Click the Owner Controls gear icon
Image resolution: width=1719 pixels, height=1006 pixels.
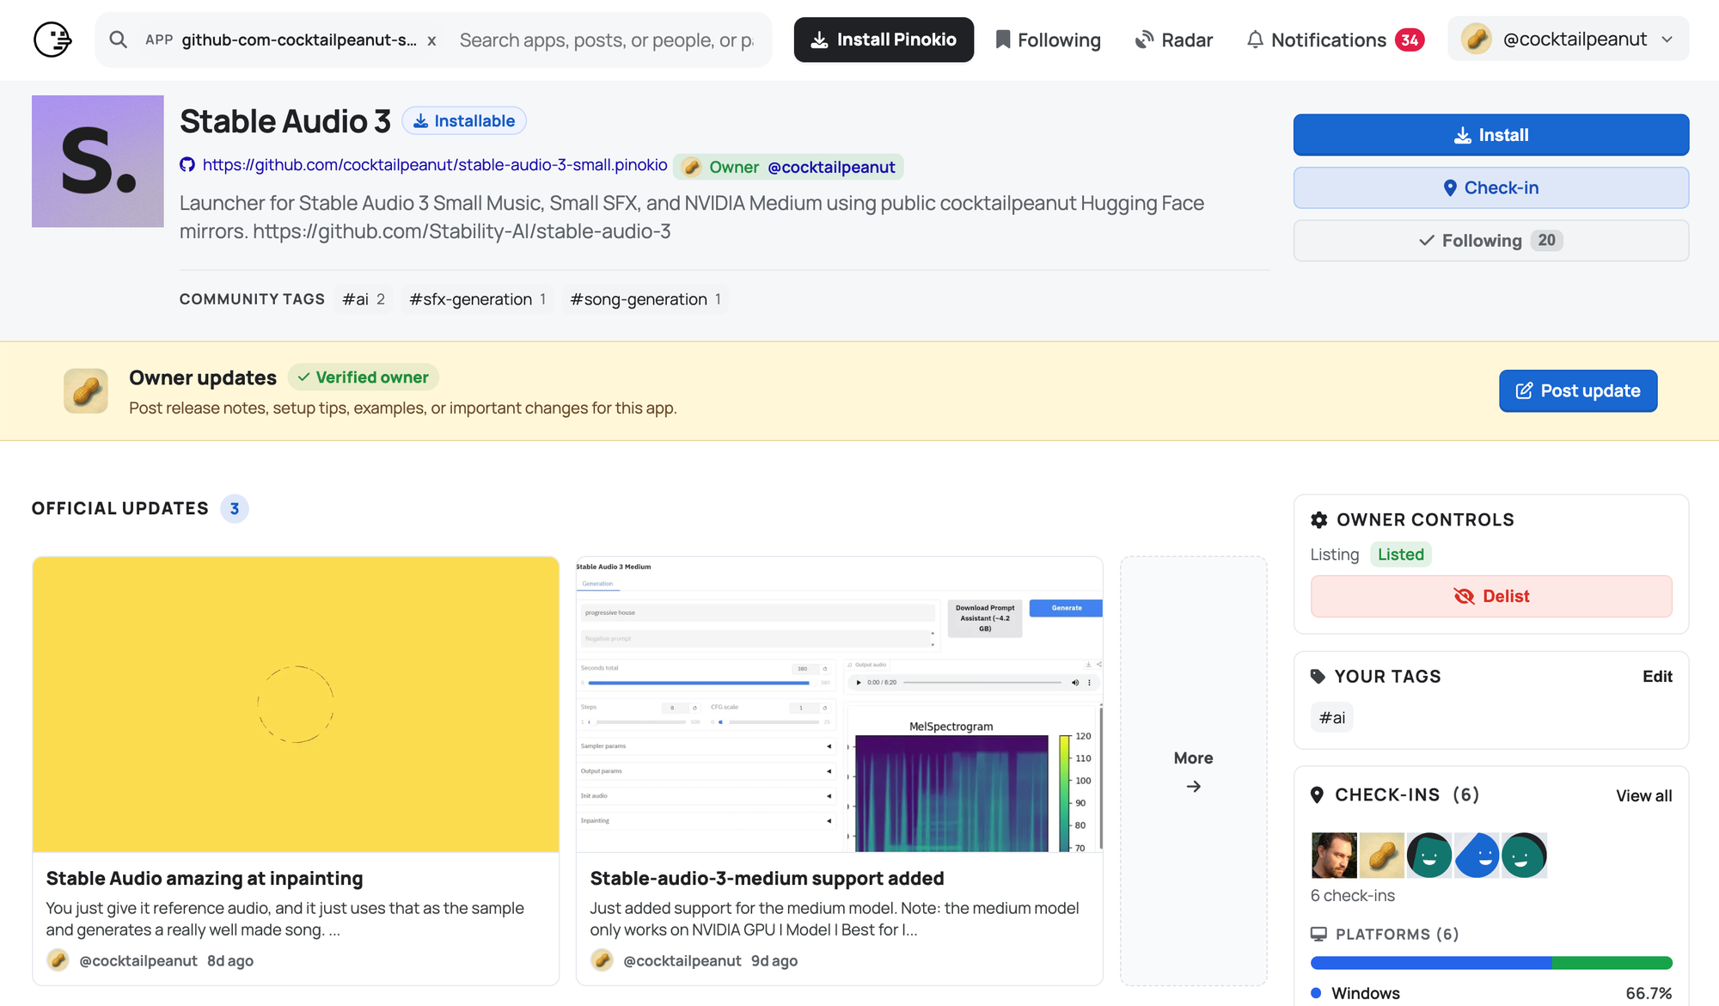coord(1319,519)
